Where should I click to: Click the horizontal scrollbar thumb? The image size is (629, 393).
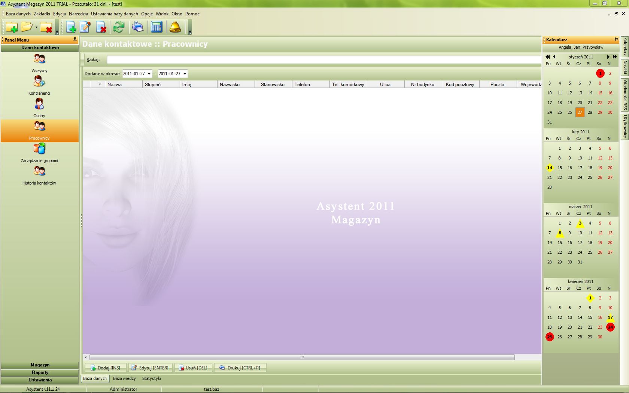click(x=302, y=357)
